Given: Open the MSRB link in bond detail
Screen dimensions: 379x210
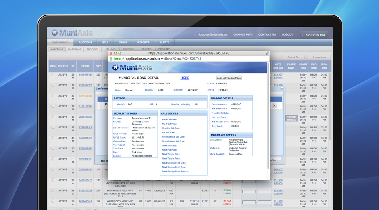Looking at the screenshot, I should tap(185, 78).
